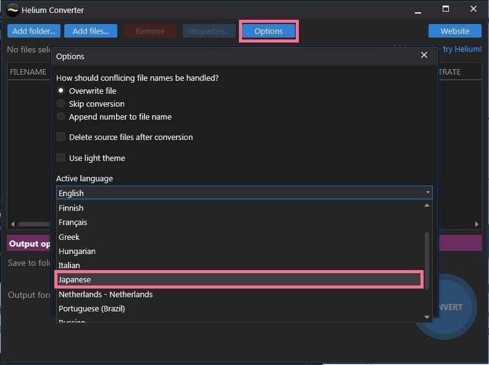Click the language dropdown arrow
Image resolution: width=489 pixels, height=365 pixels.
tap(427, 193)
